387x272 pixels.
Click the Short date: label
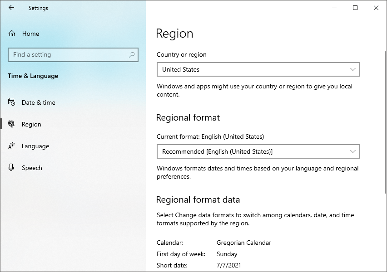pyautogui.click(x=172, y=265)
